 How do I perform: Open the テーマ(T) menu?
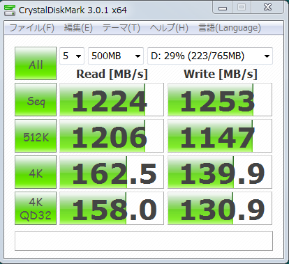(121, 28)
